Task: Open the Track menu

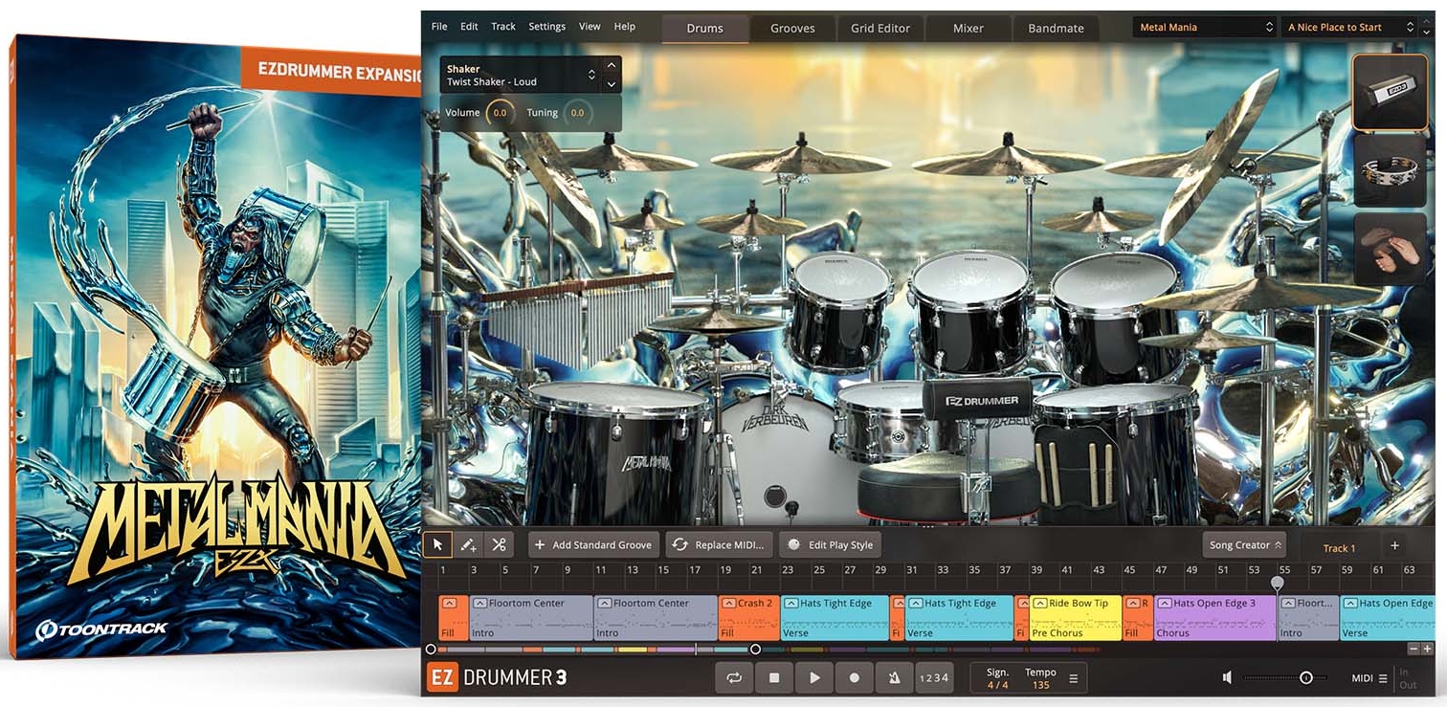Action: click(503, 27)
